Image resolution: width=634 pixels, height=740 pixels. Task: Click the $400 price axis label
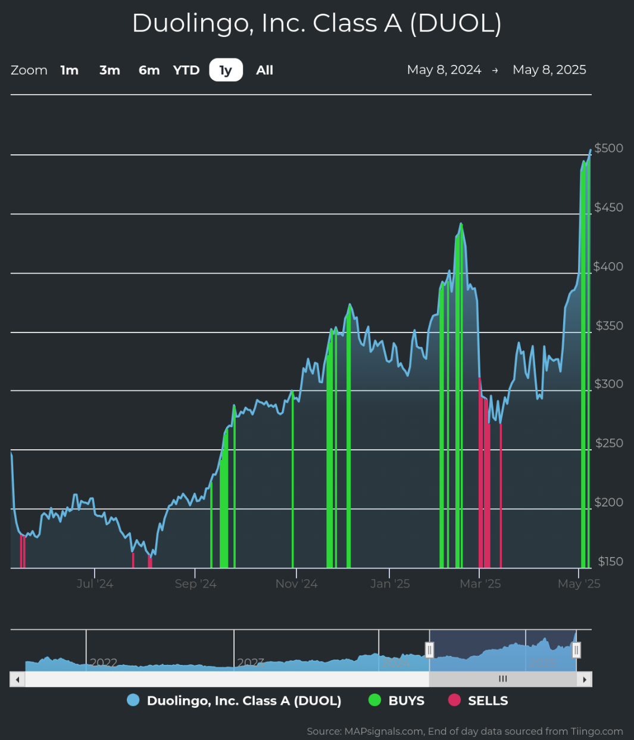[x=608, y=266]
